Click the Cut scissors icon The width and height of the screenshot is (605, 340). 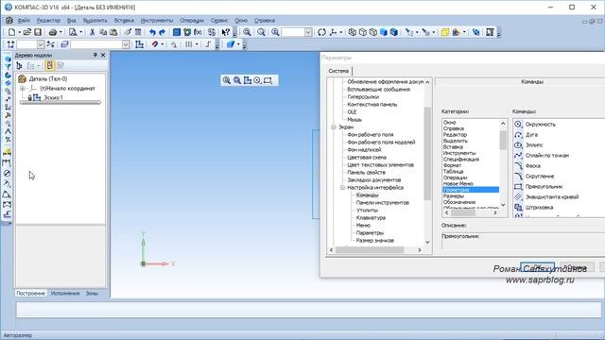coord(93,32)
